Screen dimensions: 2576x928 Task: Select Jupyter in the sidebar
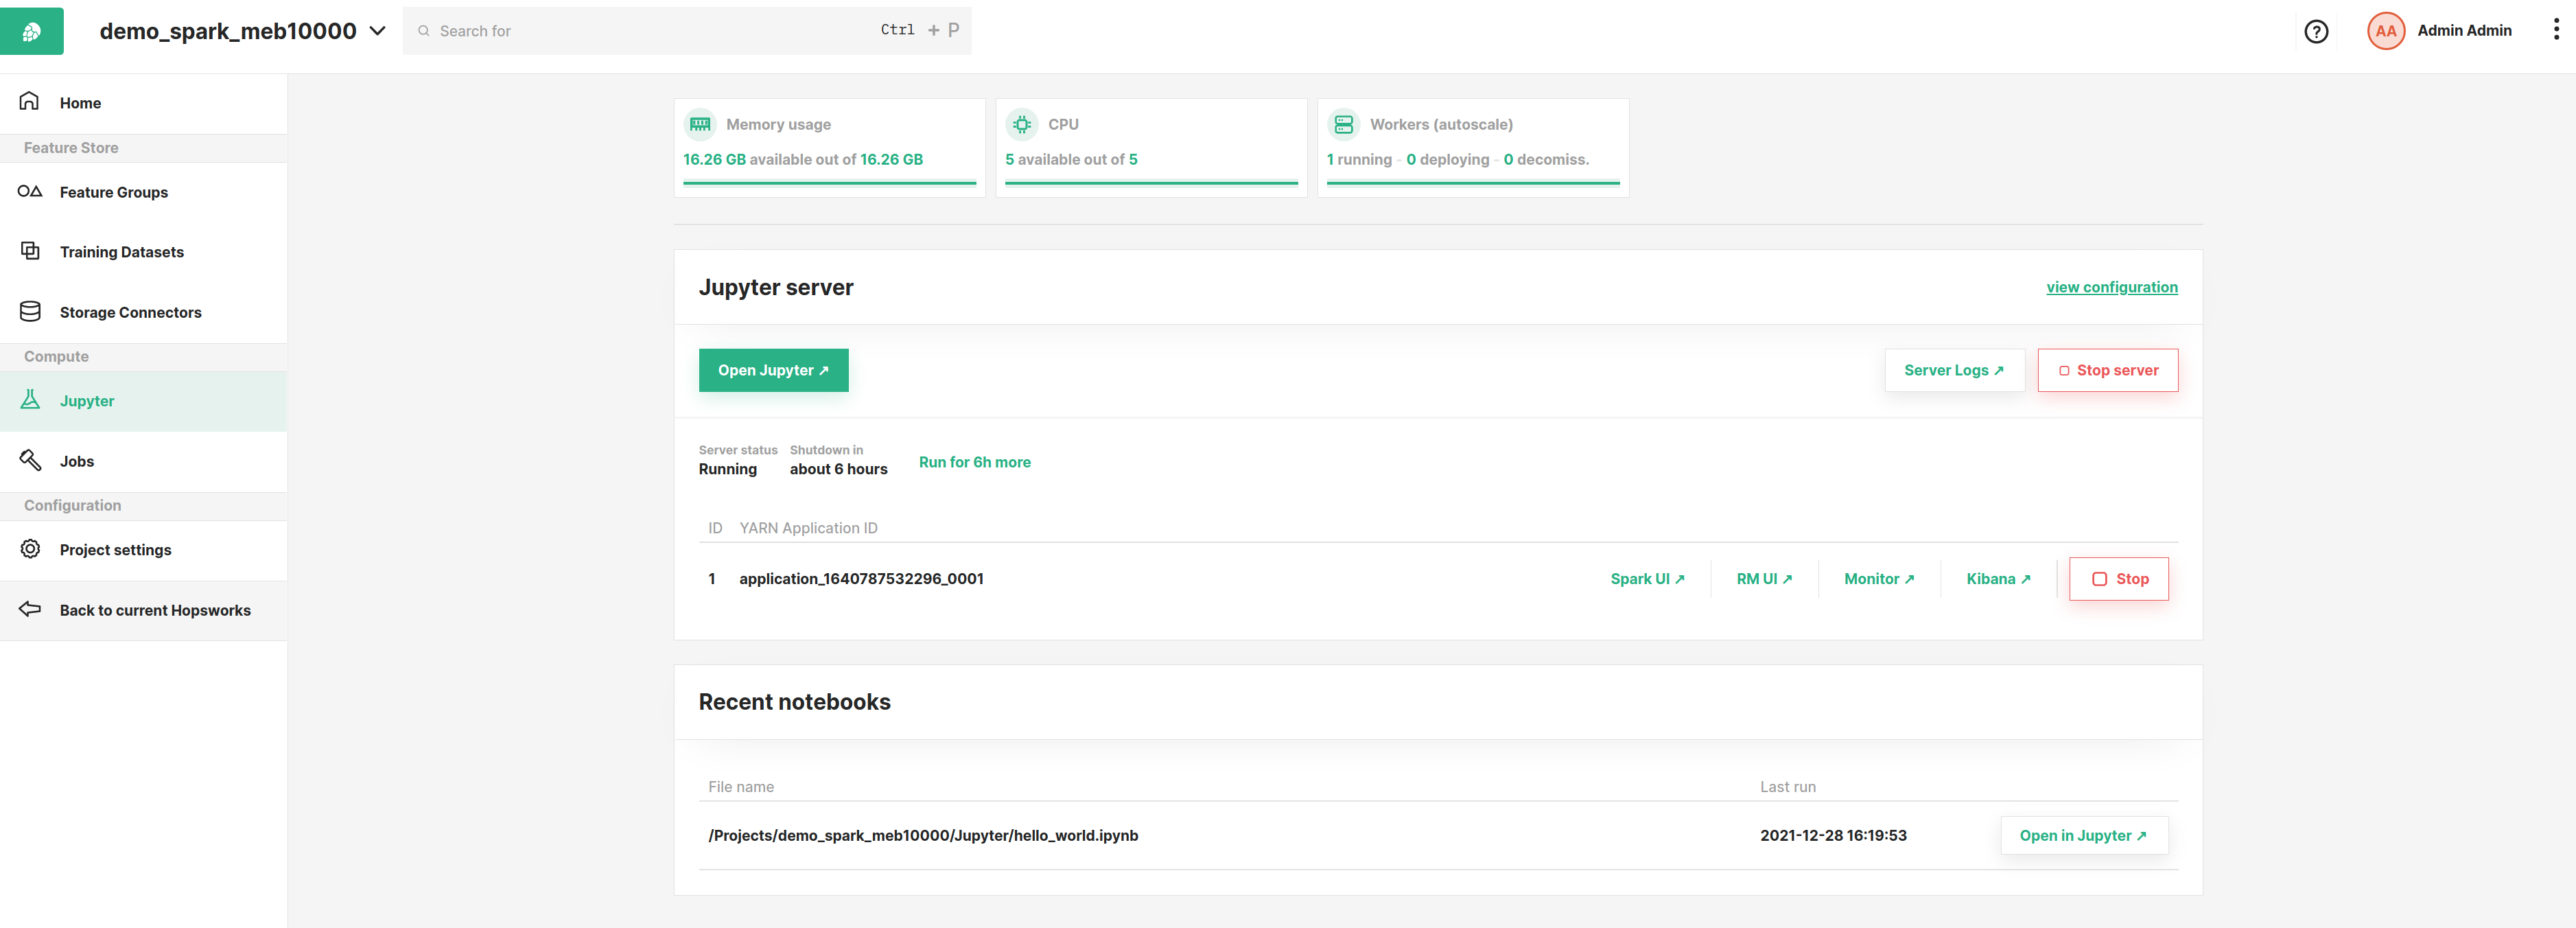pos(143,401)
